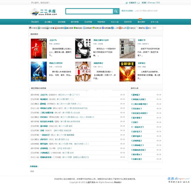Open the blue 大禁咒师 book cover
The image size is (191, 185).
39,71
